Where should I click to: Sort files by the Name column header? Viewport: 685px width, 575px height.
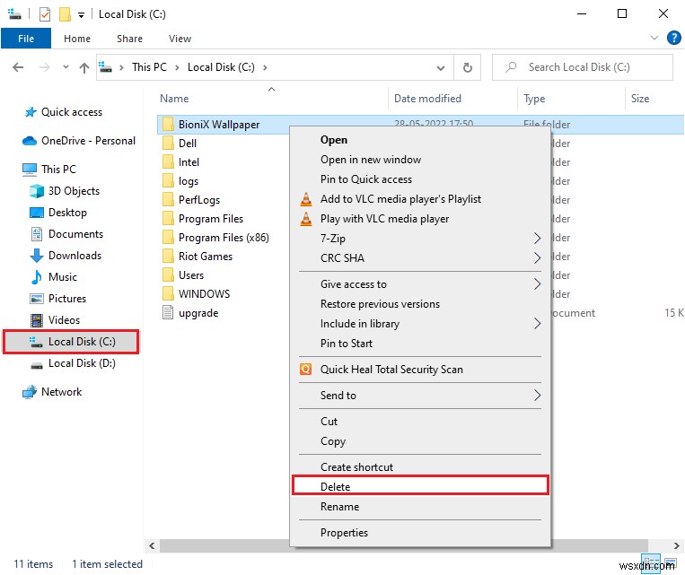coord(174,99)
